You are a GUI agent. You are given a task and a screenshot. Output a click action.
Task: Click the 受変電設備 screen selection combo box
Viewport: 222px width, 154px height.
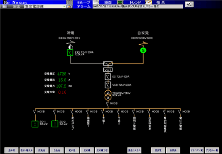coord(45,6)
